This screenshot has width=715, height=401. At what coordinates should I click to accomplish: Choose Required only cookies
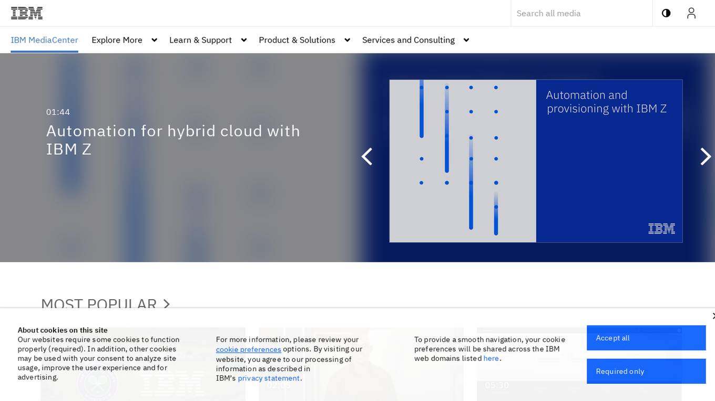pos(646,371)
